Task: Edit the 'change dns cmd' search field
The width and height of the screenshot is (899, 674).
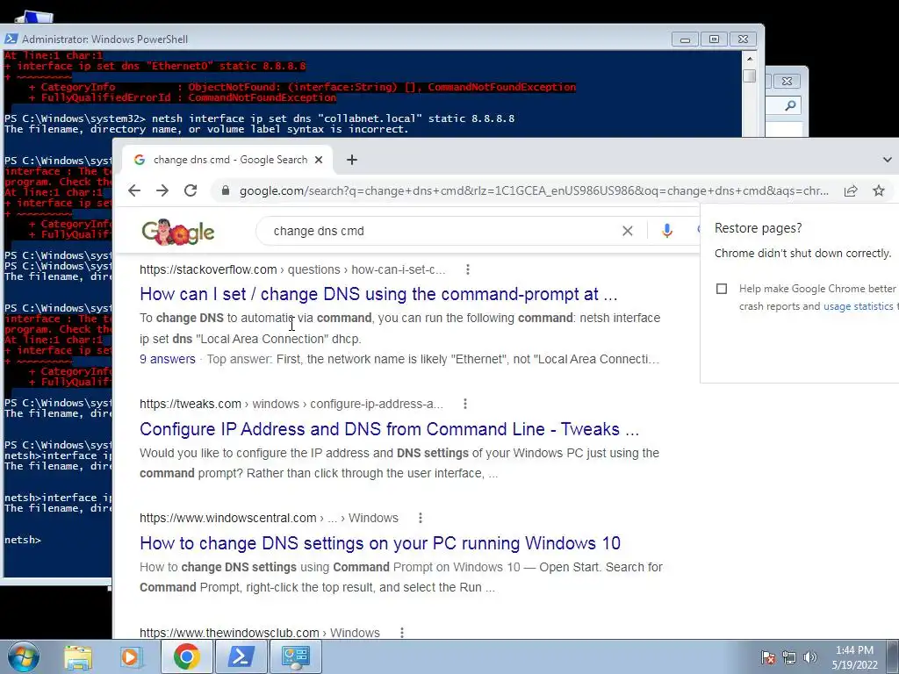Action: [x=435, y=231]
